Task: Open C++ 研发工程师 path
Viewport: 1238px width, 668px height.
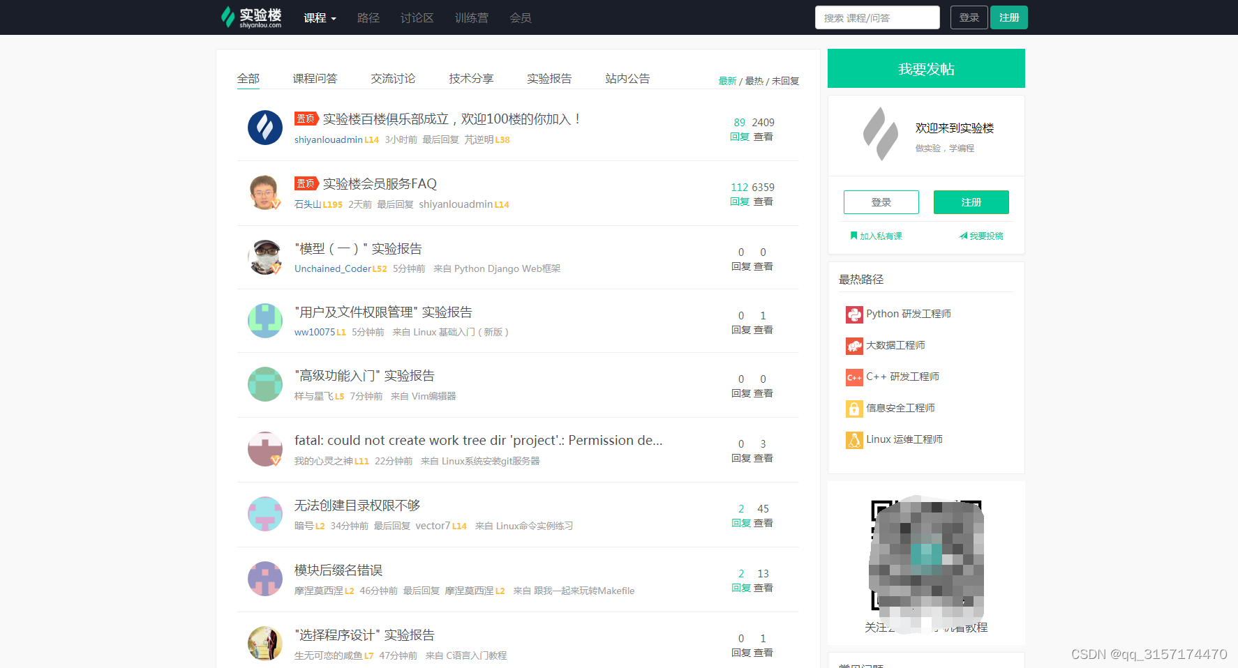Action: (893, 377)
